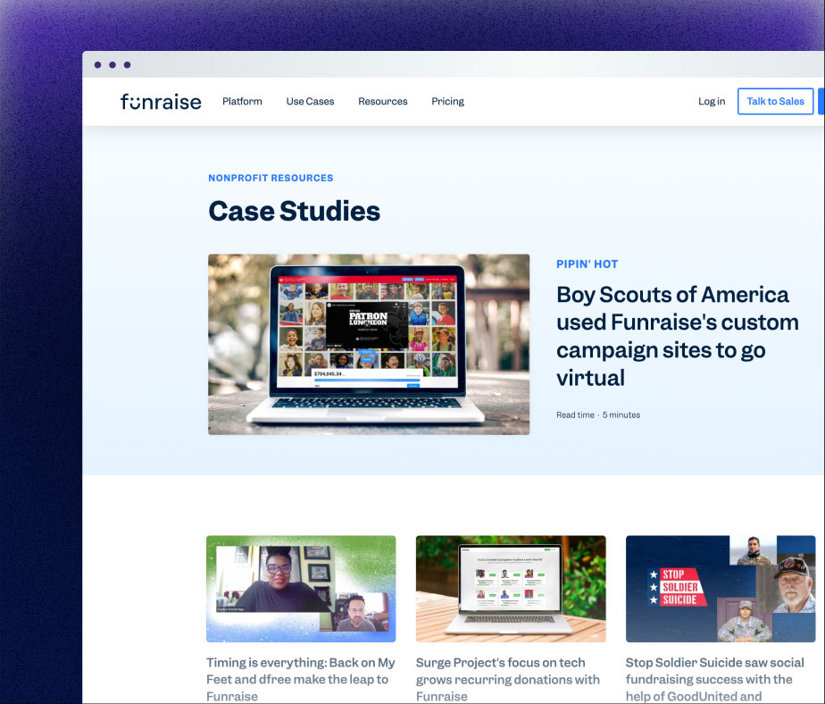Image resolution: width=825 pixels, height=704 pixels.
Task: Open the Pricing page
Action: click(x=447, y=101)
